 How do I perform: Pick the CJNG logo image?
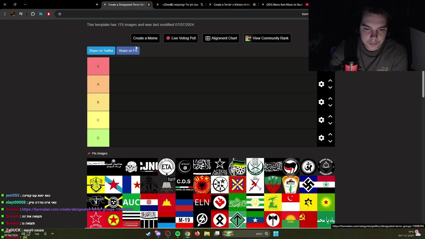(x=149, y=167)
